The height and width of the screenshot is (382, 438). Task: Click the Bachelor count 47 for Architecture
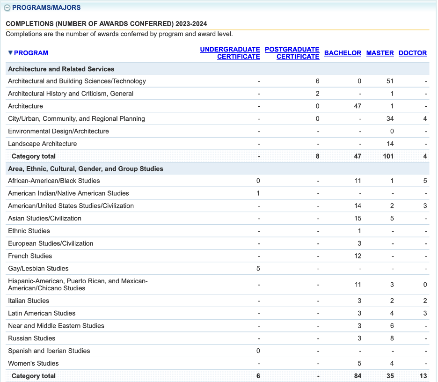pyautogui.click(x=358, y=106)
